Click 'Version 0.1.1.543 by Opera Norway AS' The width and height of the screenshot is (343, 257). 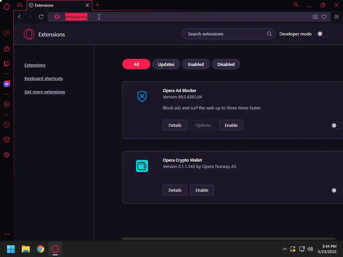[x=200, y=167]
